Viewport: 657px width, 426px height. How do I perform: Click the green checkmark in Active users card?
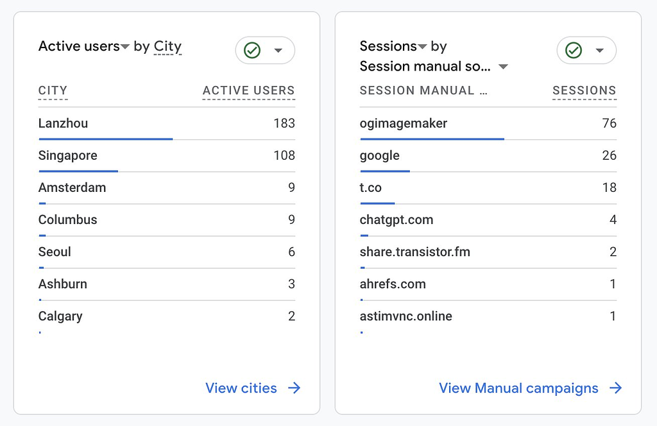pyautogui.click(x=252, y=51)
